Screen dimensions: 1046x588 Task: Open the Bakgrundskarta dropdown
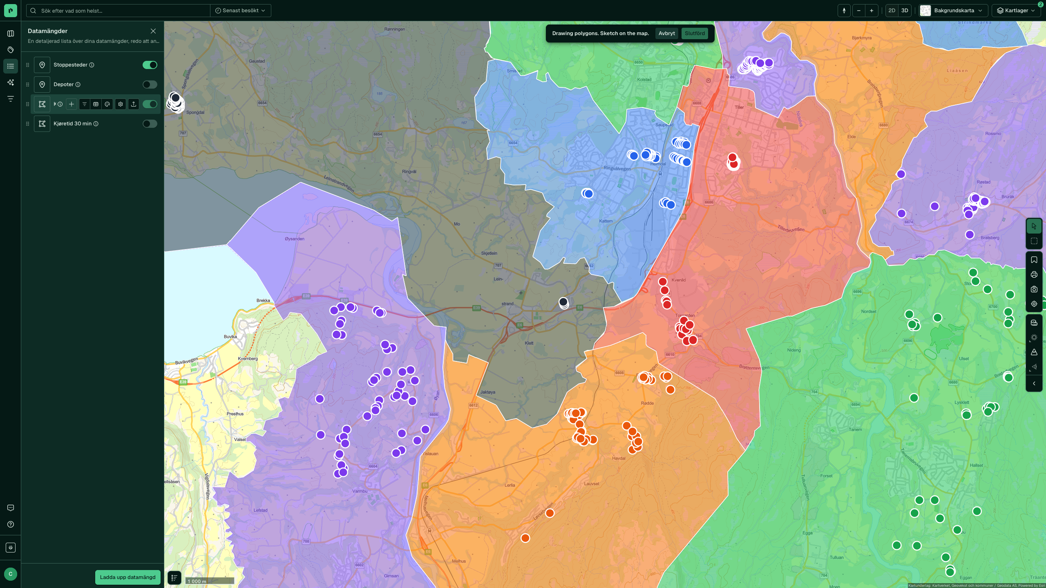[954, 11]
